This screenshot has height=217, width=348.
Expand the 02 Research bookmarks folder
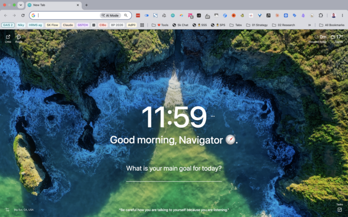point(283,25)
